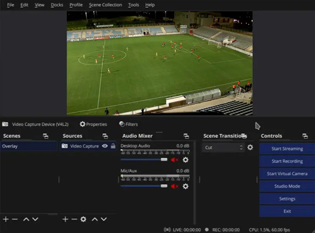315x233 pixels.
Task: Open the Cut transition dropdown
Action: tap(223, 147)
